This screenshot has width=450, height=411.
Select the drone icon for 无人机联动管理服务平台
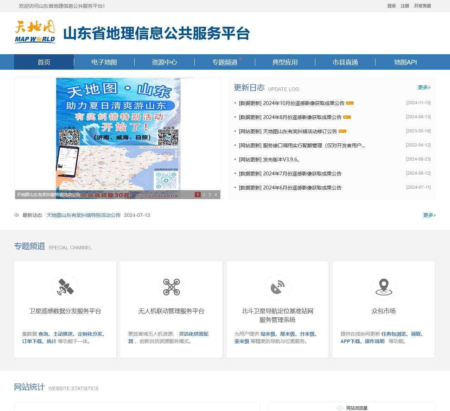click(171, 287)
